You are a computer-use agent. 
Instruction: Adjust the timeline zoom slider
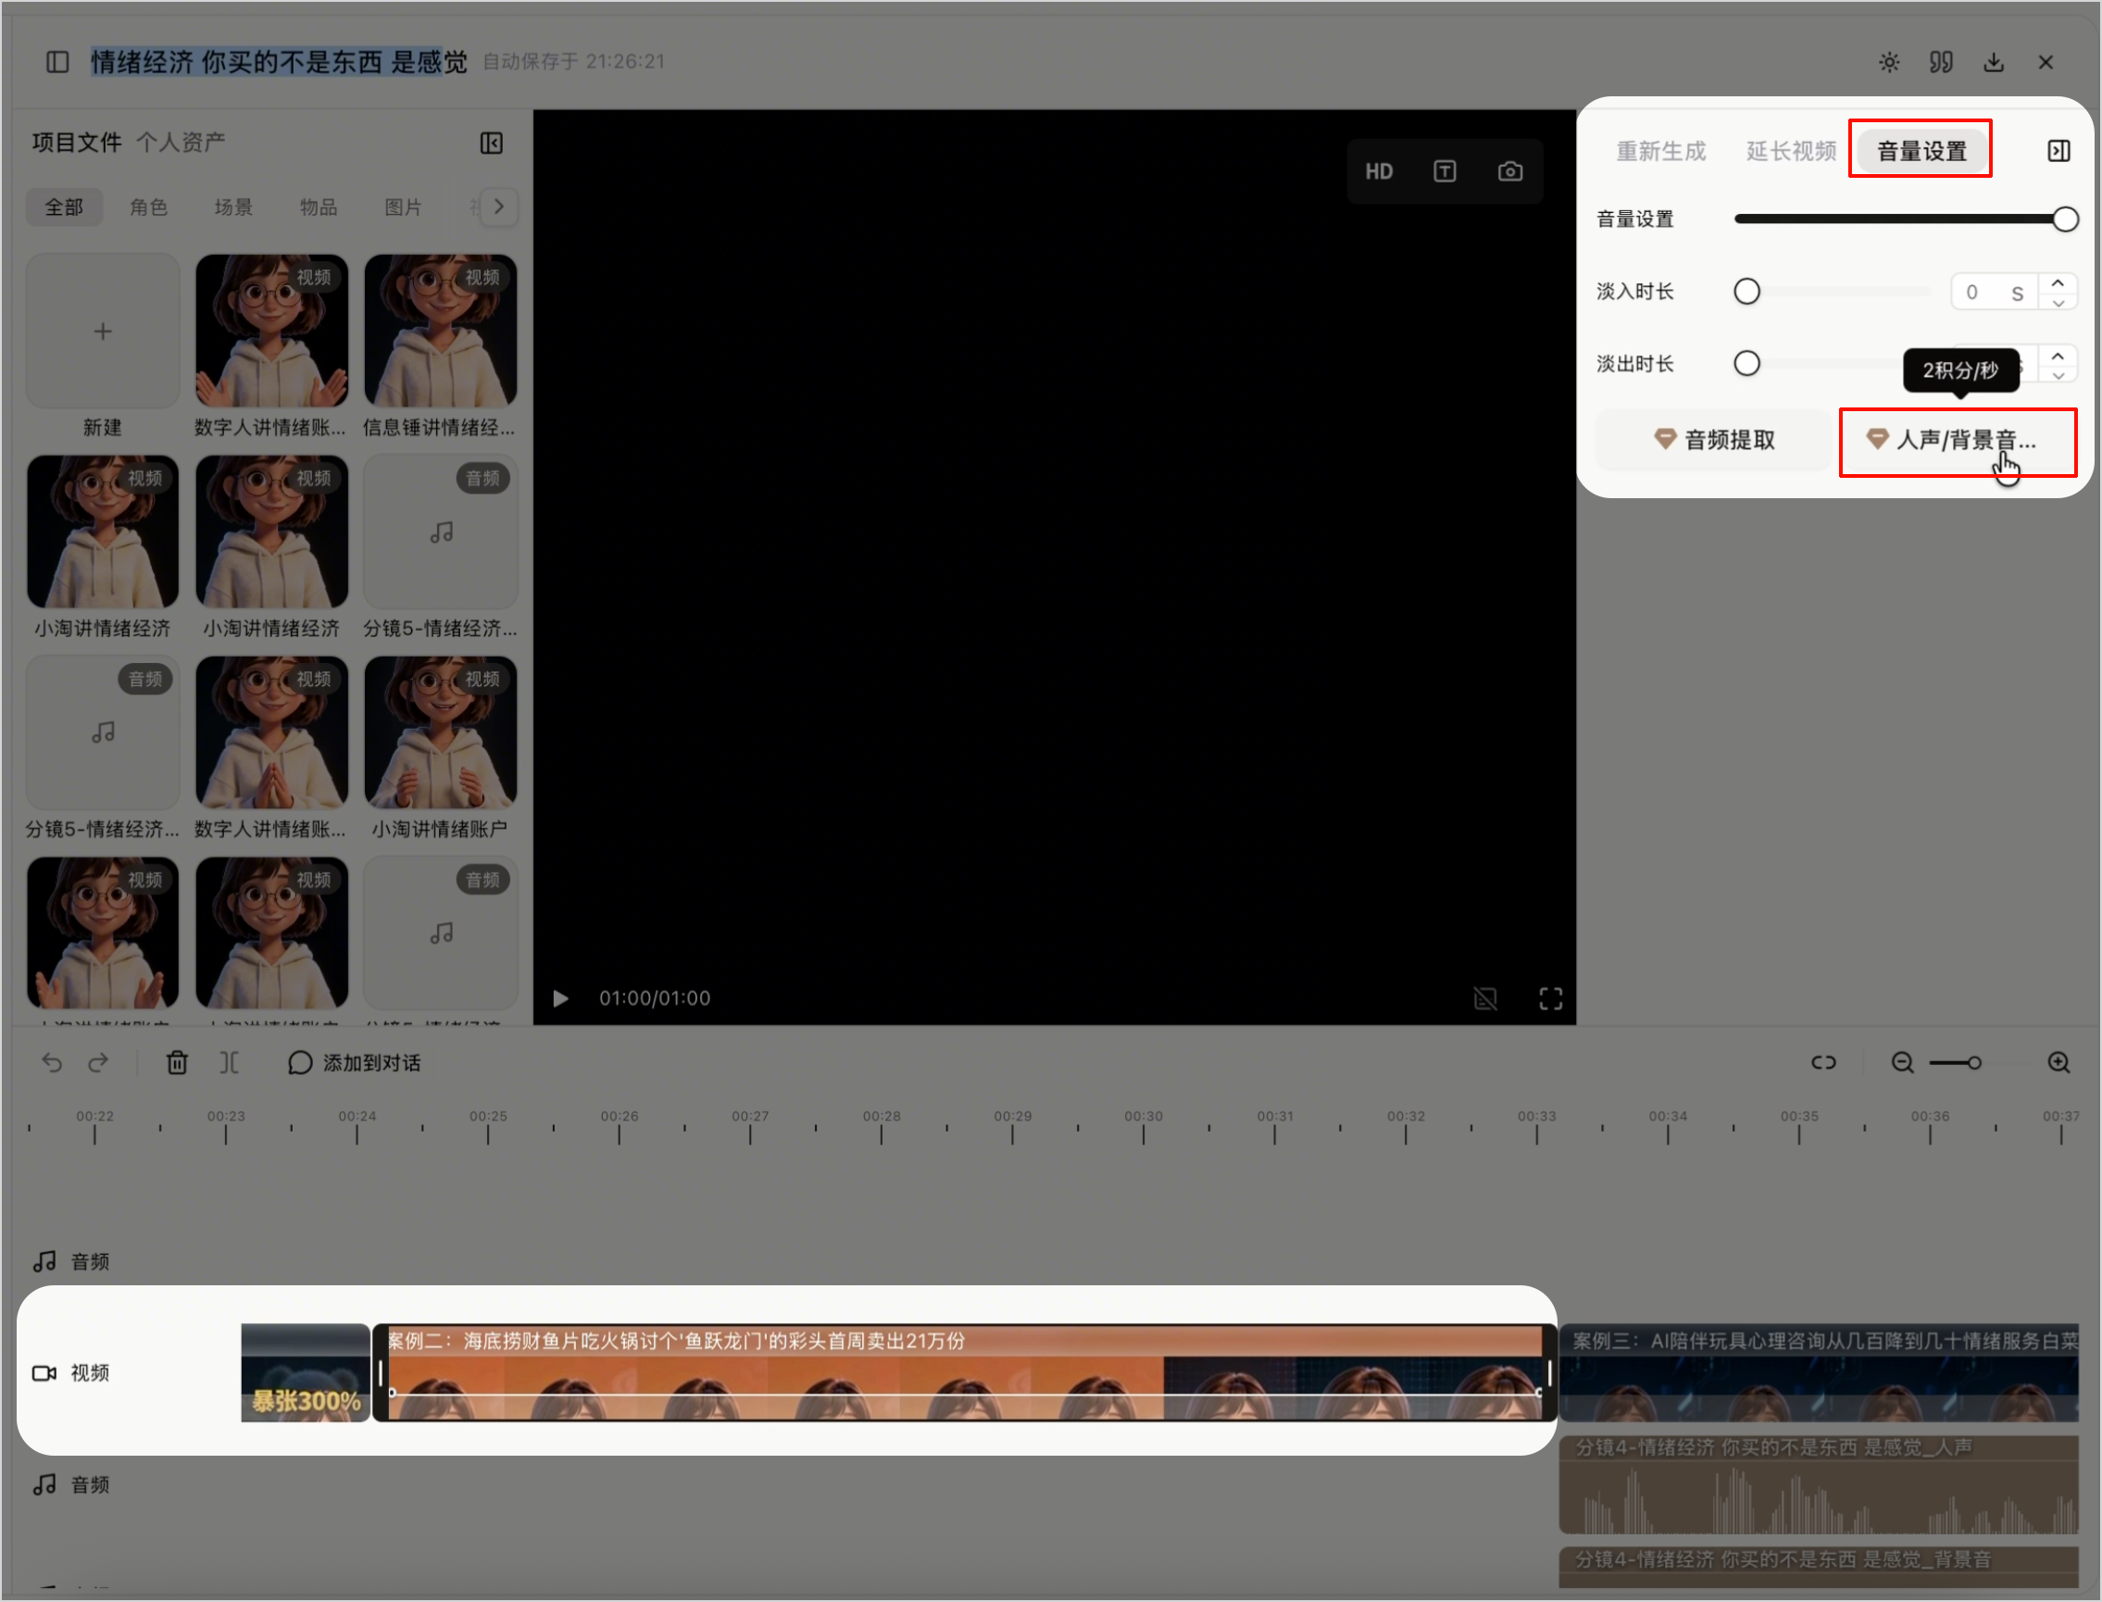point(1973,1062)
